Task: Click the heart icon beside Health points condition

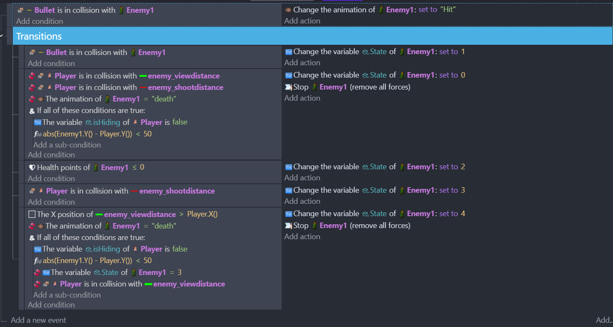Action: [32, 168]
